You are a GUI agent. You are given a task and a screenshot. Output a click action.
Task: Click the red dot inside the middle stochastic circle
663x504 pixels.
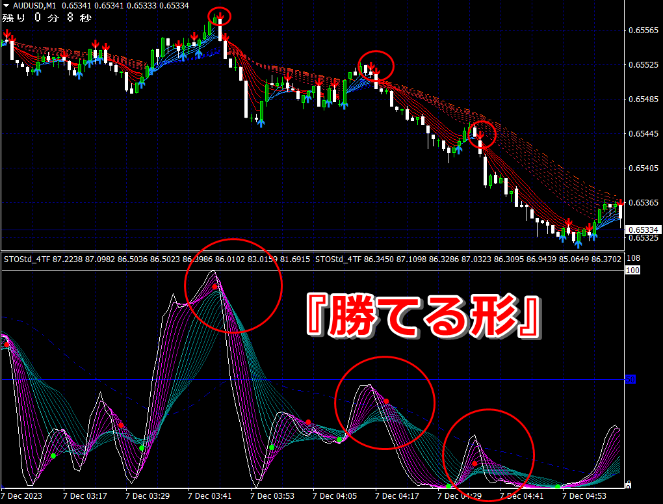[386, 401]
